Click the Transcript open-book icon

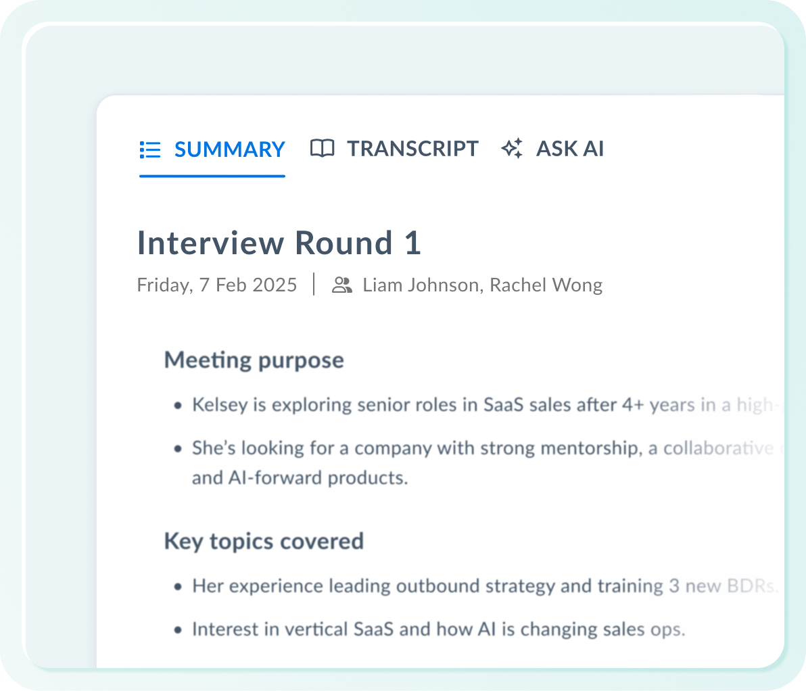[322, 148]
